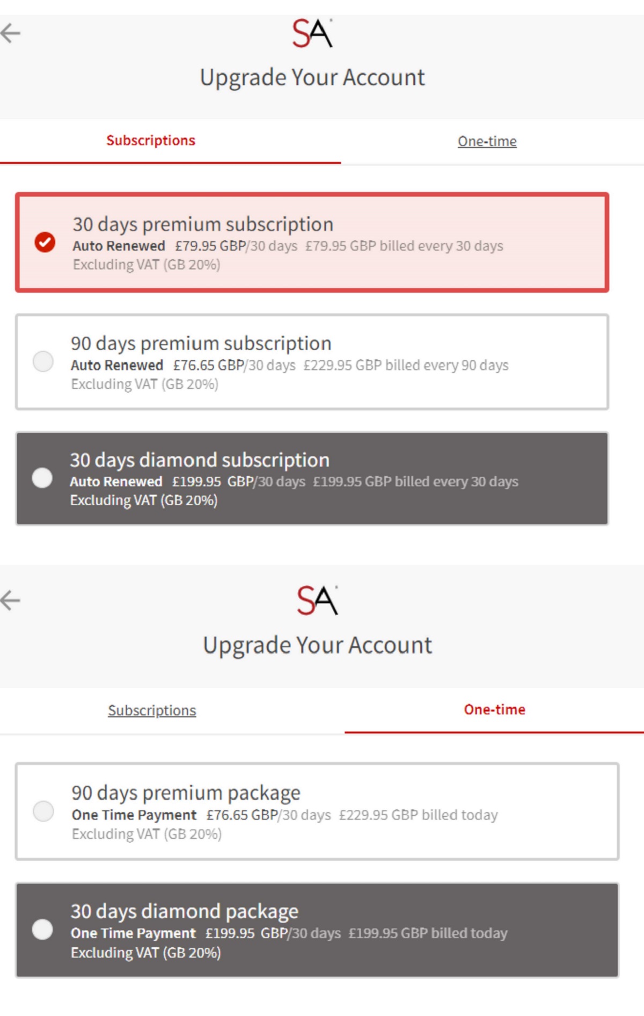The image size is (644, 1016).
Task: Open the active red Subscriptions tab
Action: pos(151,141)
